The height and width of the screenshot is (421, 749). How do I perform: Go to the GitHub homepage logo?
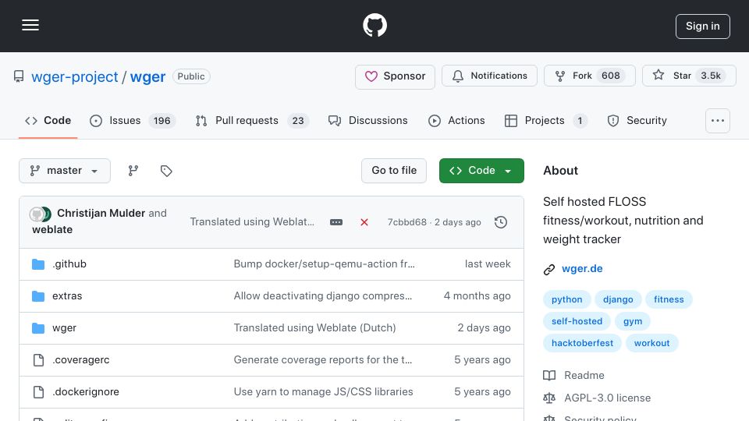[x=374, y=25]
